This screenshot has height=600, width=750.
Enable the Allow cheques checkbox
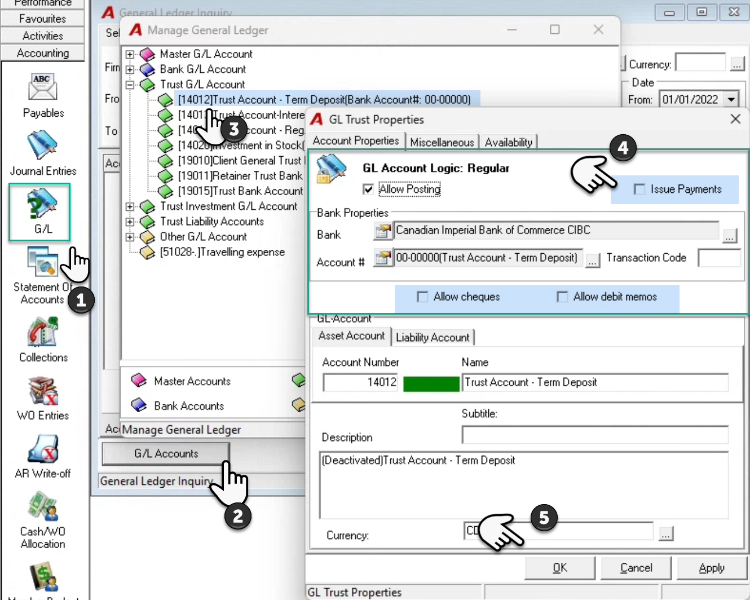pos(422,297)
